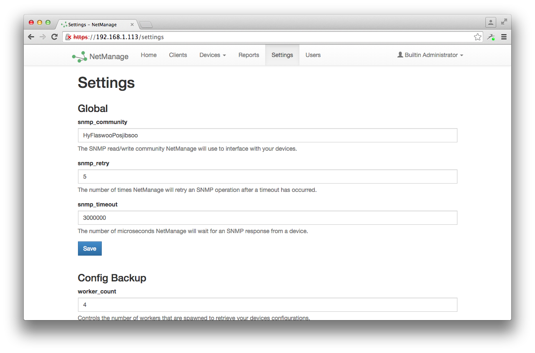Screen dimensions: 535x353
Task: Click the extension icon beside the bookmark star
Action: click(x=491, y=37)
